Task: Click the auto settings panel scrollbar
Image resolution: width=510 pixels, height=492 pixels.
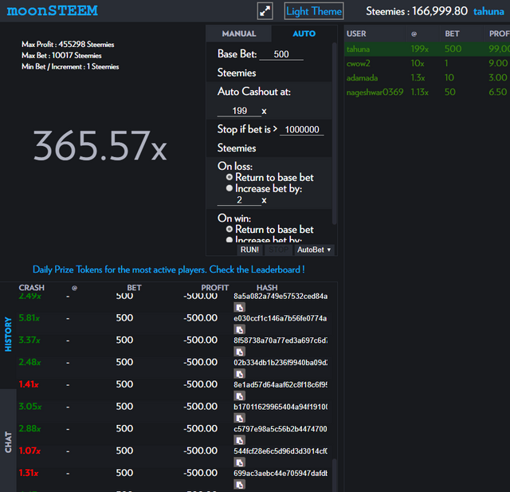Action: coord(334,133)
